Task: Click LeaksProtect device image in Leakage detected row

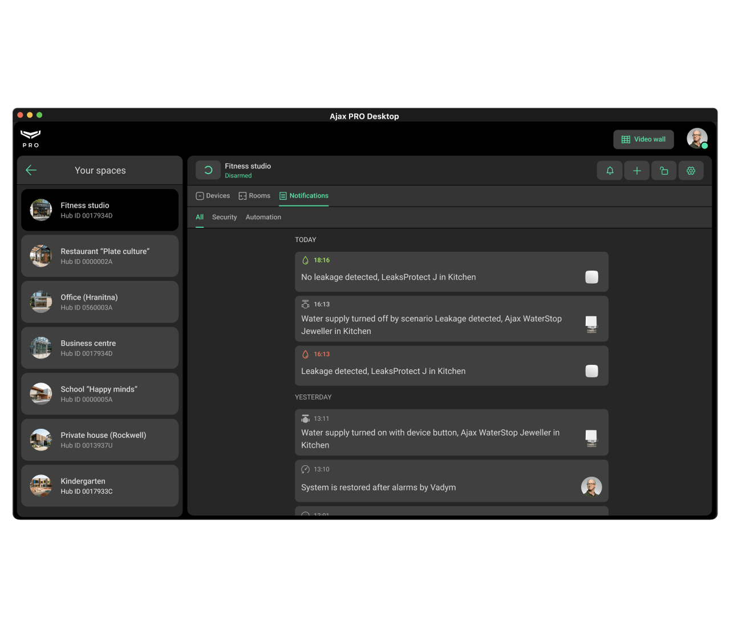Action: click(592, 371)
